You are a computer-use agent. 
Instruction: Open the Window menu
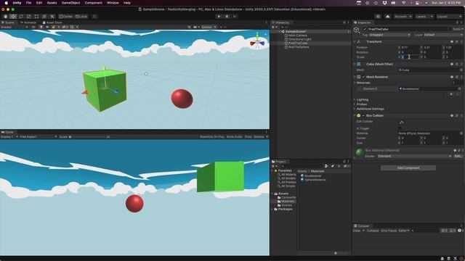pos(113,3)
